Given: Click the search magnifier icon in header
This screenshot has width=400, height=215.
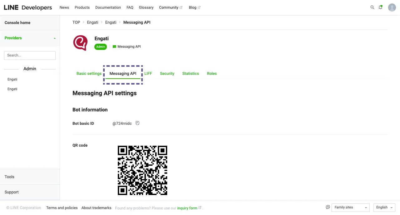Looking at the screenshot, I should point(372,7).
